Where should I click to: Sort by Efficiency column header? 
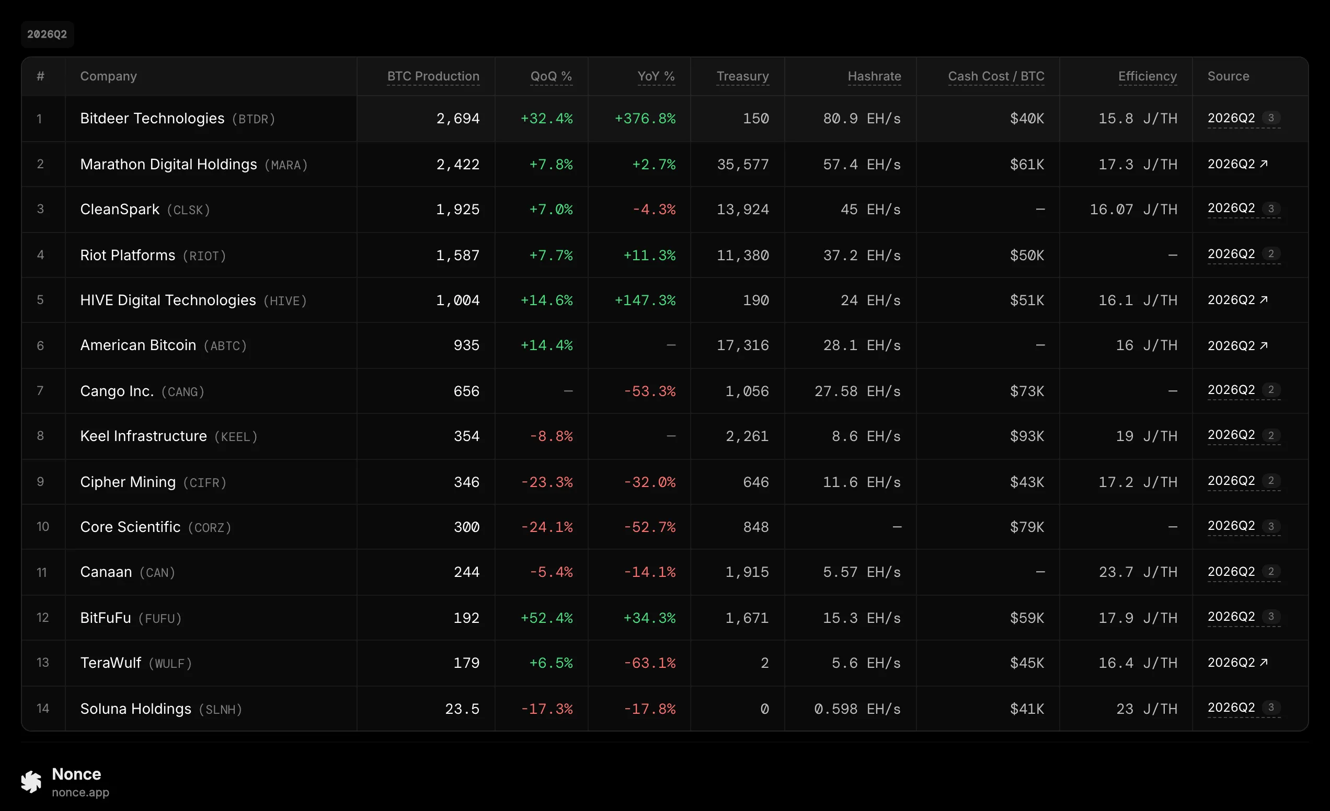click(1148, 76)
